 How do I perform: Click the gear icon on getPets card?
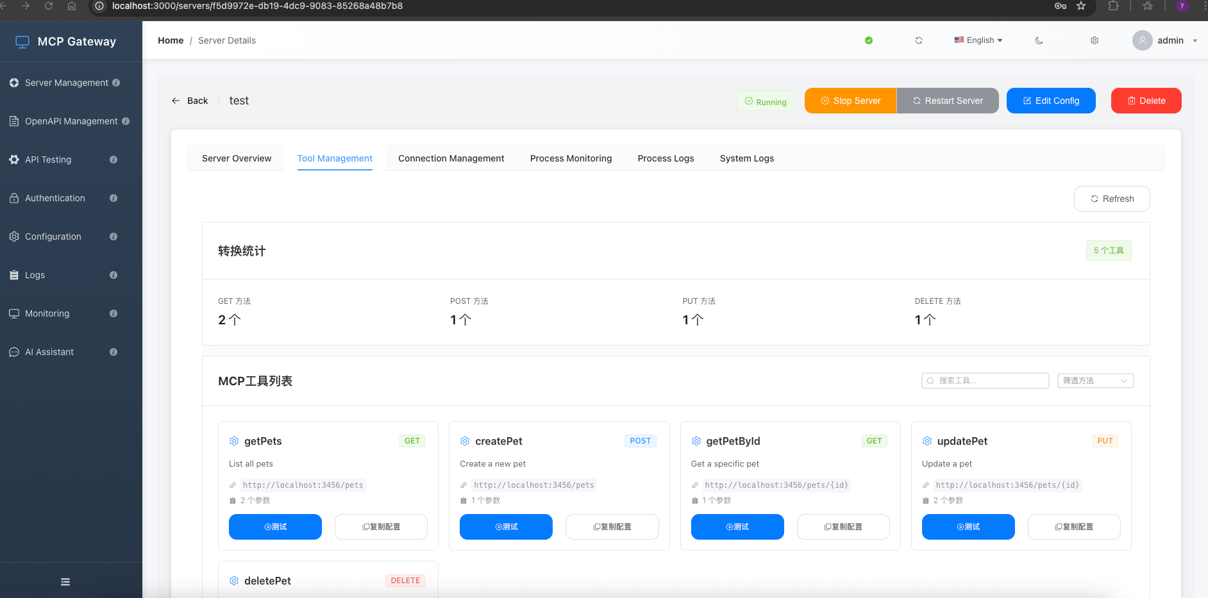pyautogui.click(x=234, y=441)
